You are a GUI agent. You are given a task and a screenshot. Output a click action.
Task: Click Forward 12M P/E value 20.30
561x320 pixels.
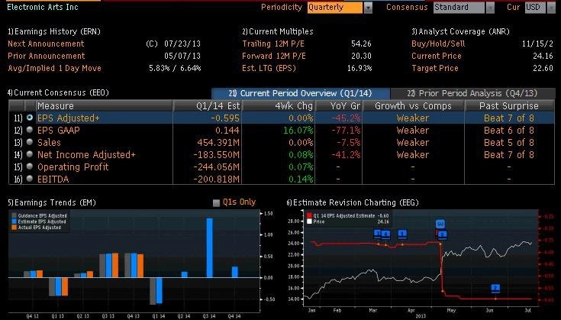[361, 56]
